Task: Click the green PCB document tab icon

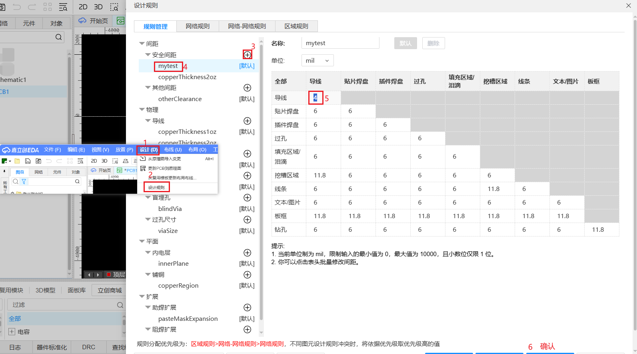Action: (x=120, y=20)
